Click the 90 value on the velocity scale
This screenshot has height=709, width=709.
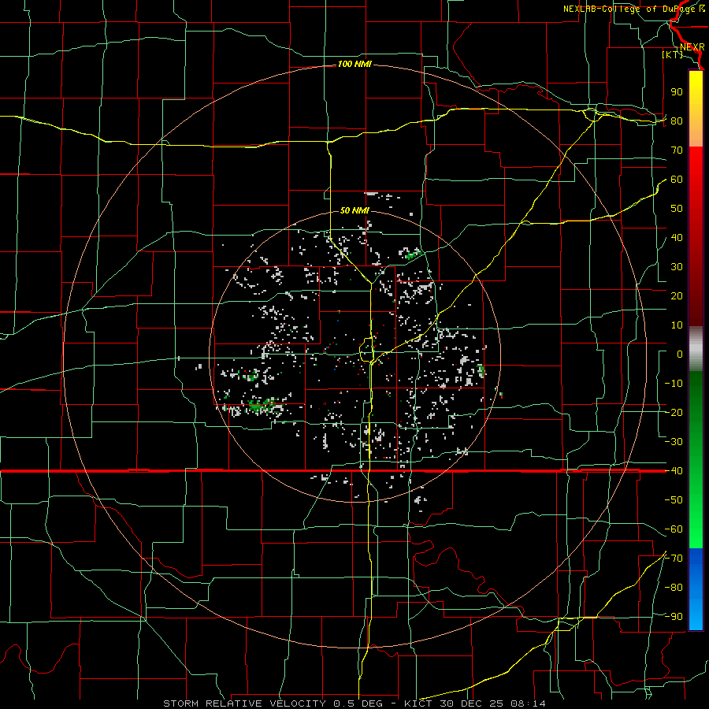[x=677, y=92]
